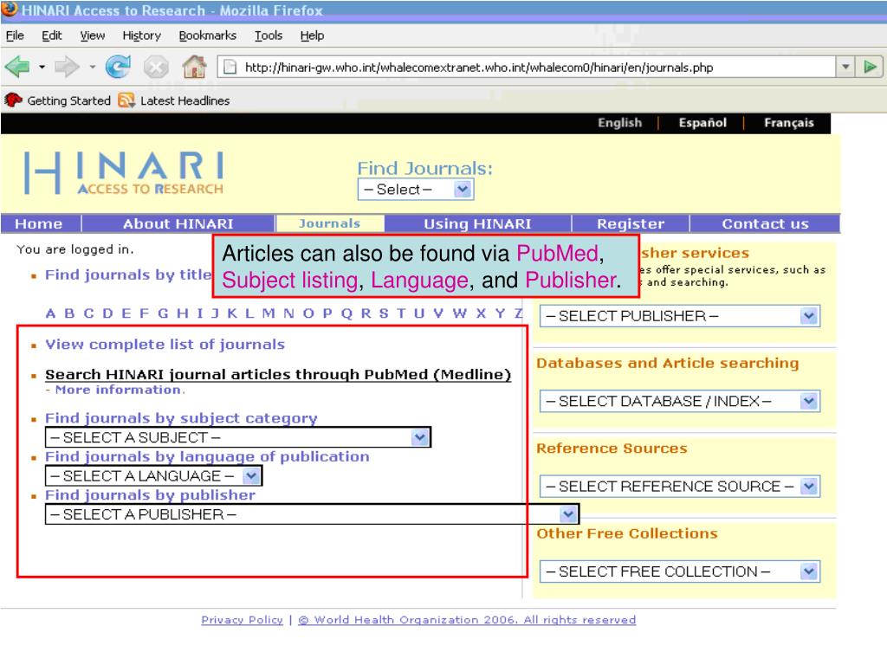Open the History menu
The image size is (887, 665).
pyautogui.click(x=141, y=36)
